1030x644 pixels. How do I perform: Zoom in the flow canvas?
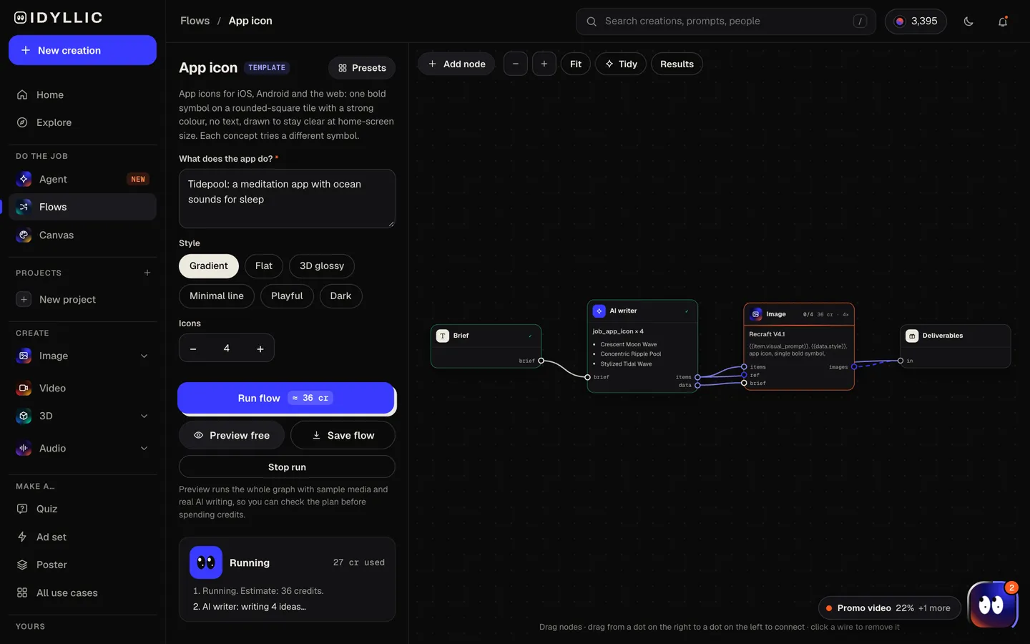pyautogui.click(x=544, y=64)
